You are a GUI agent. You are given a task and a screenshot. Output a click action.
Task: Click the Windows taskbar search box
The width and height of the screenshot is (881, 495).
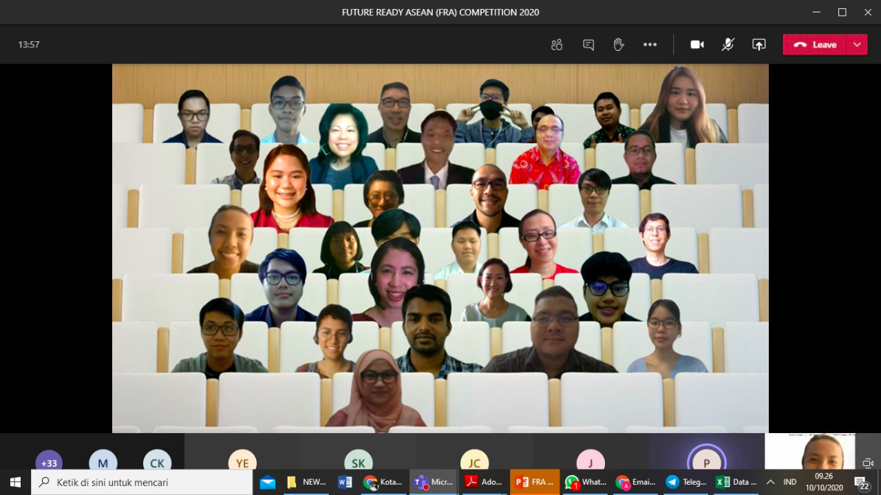coord(142,482)
